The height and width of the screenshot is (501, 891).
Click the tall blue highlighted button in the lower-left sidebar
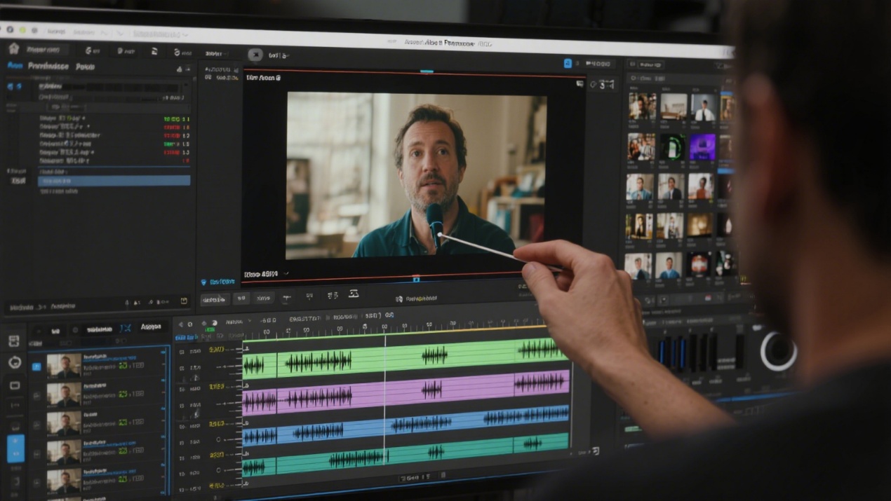[15, 448]
